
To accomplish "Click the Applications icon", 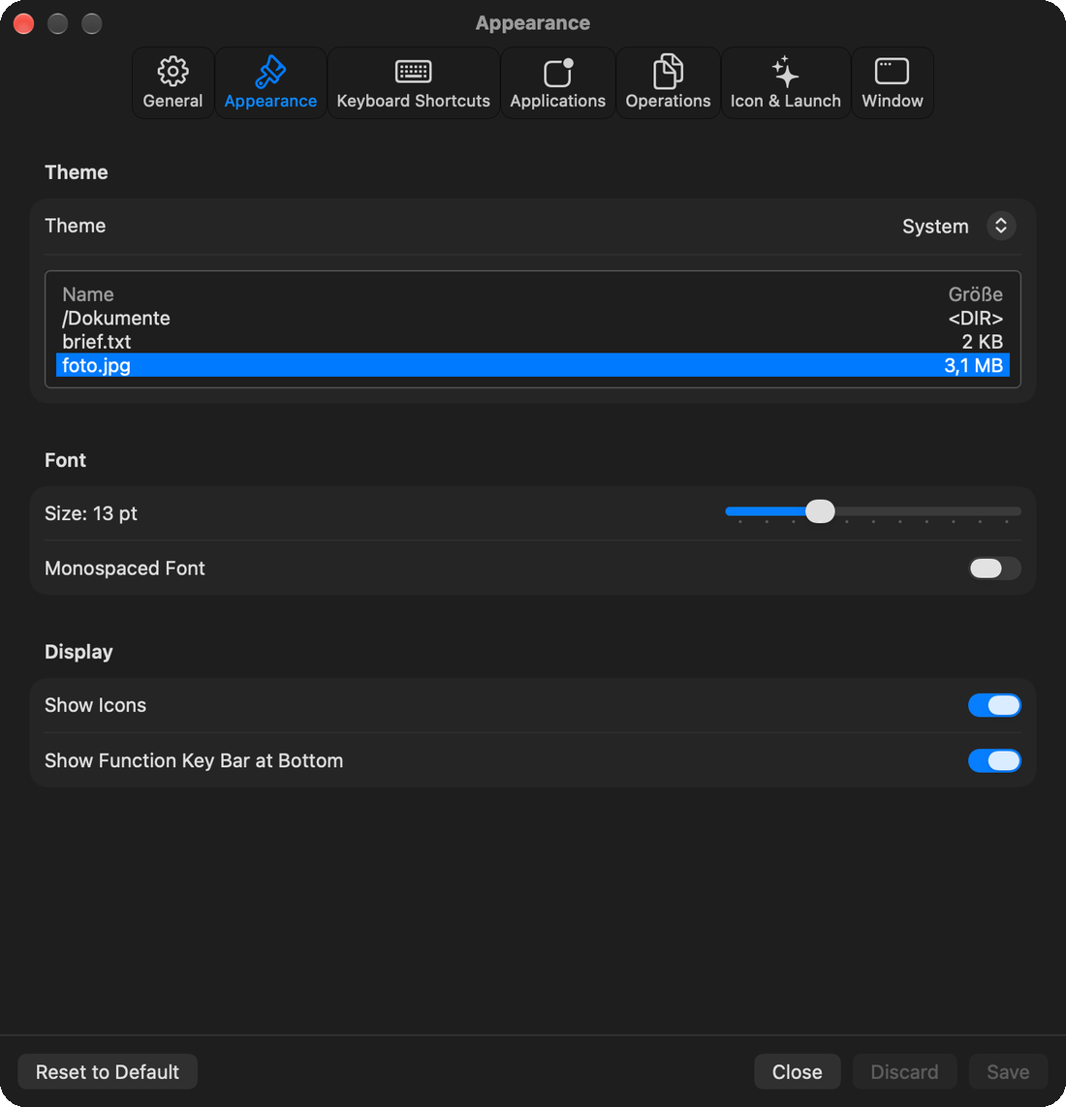I will (x=557, y=73).
